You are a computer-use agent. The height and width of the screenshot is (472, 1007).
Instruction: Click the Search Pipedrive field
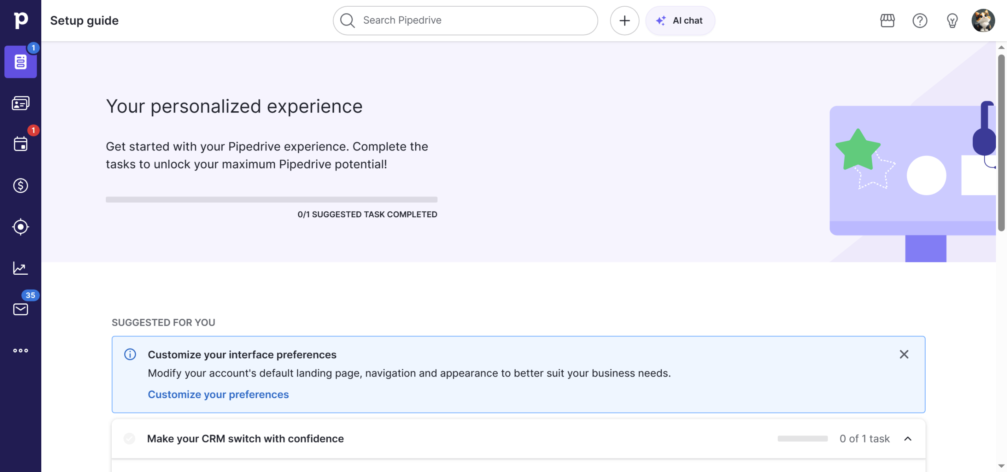point(465,20)
